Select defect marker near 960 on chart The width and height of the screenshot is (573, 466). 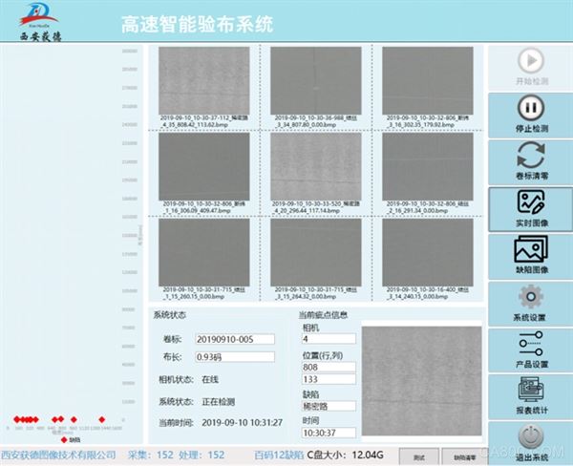74,419
